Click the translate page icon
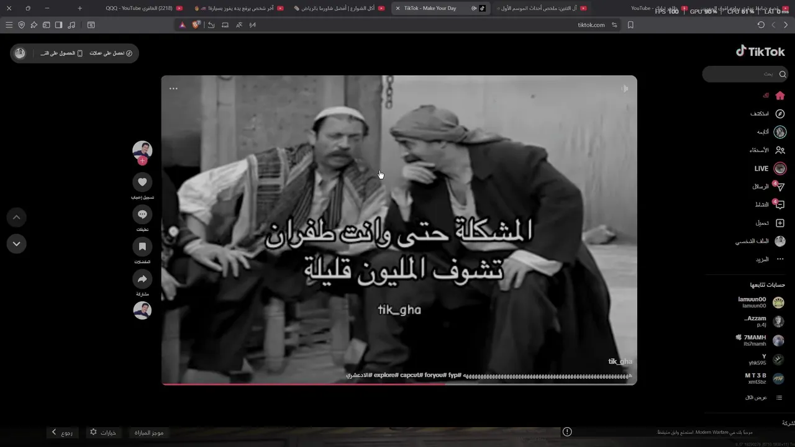Image resolution: width=795 pixels, height=447 pixels. coord(239,25)
